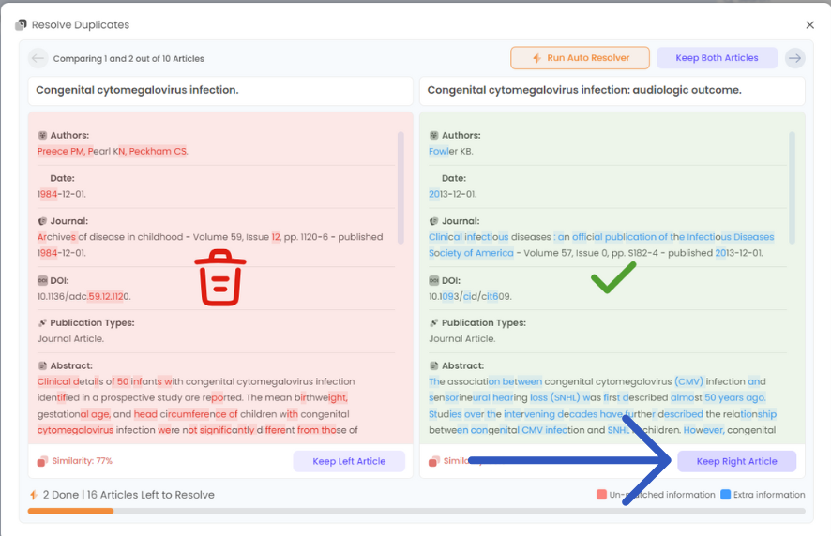Image resolution: width=831 pixels, height=536 pixels.
Task: Click the Journal icon in right article
Action: coord(434,221)
